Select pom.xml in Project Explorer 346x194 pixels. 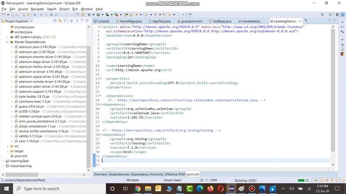click(19, 156)
